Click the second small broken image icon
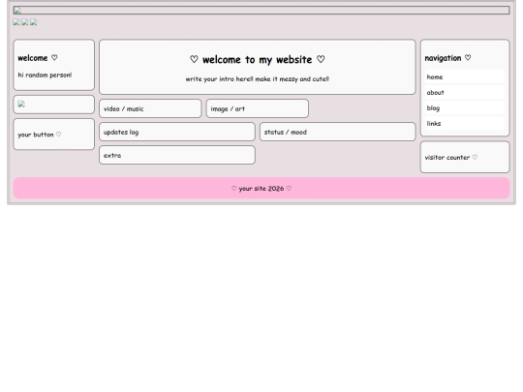The width and height of the screenshot is (523, 392). pos(24,22)
